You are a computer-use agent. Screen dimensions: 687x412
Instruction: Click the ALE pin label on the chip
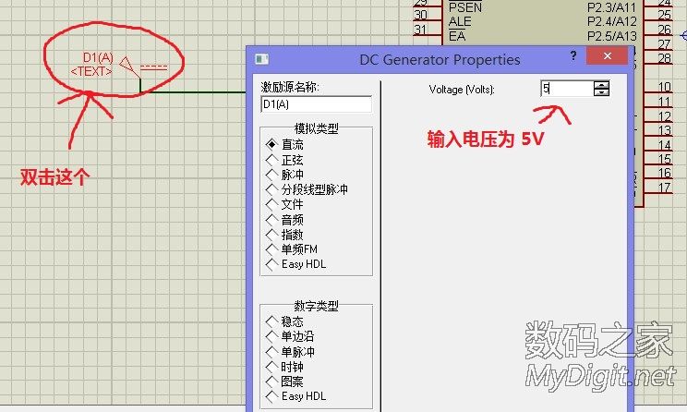460,21
